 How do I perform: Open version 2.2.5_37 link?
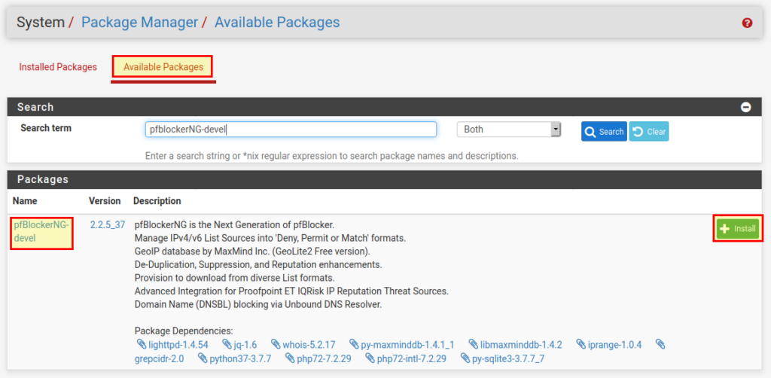pyautogui.click(x=108, y=226)
